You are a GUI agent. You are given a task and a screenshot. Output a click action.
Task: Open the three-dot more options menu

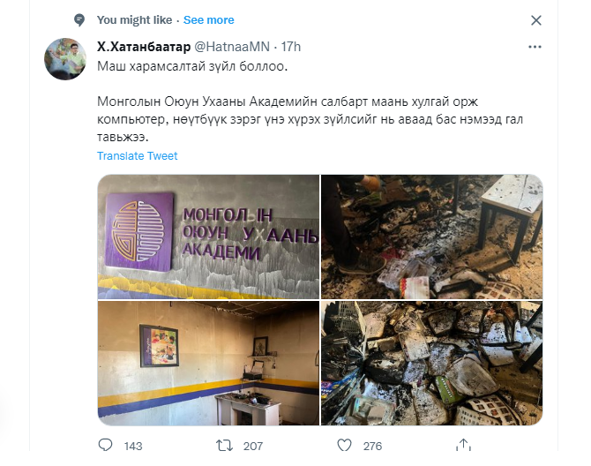coord(535,47)
